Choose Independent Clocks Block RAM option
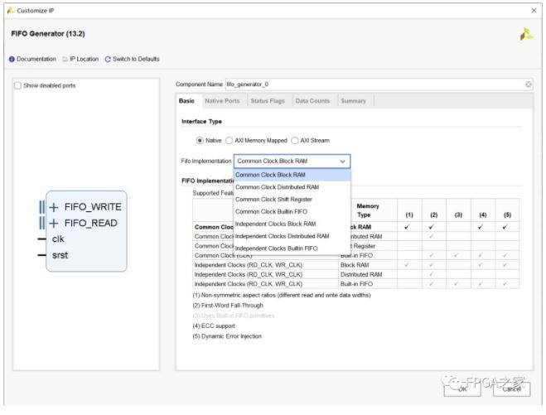The width and height of the screenshot is (546, 415). 292,224
